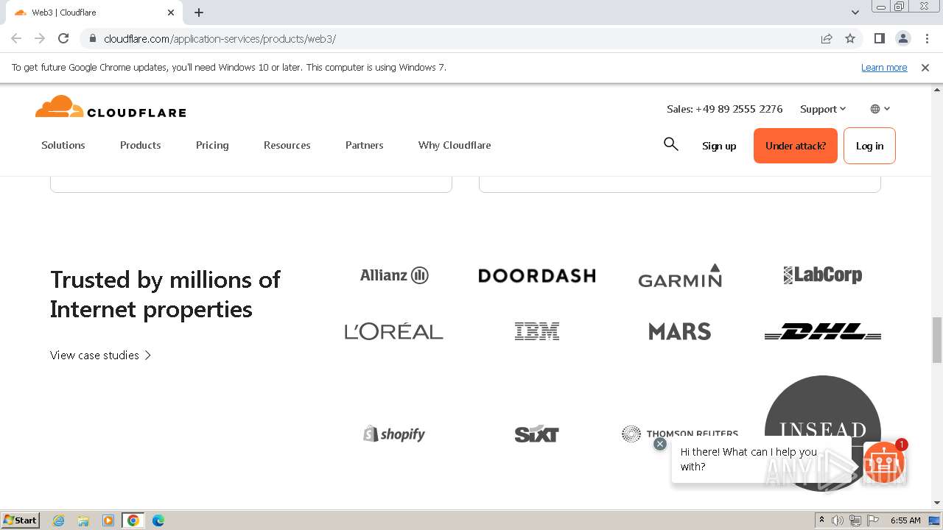
Task: Click the LabCorp logo
Action: click(823, 275)
